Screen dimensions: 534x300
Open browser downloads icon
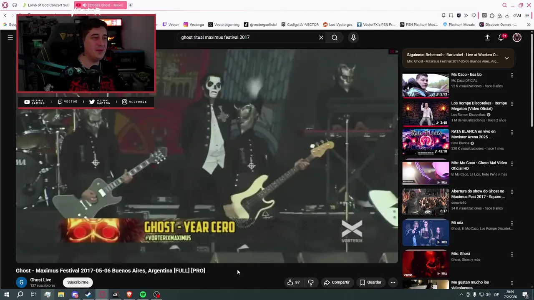coord(507,15)
